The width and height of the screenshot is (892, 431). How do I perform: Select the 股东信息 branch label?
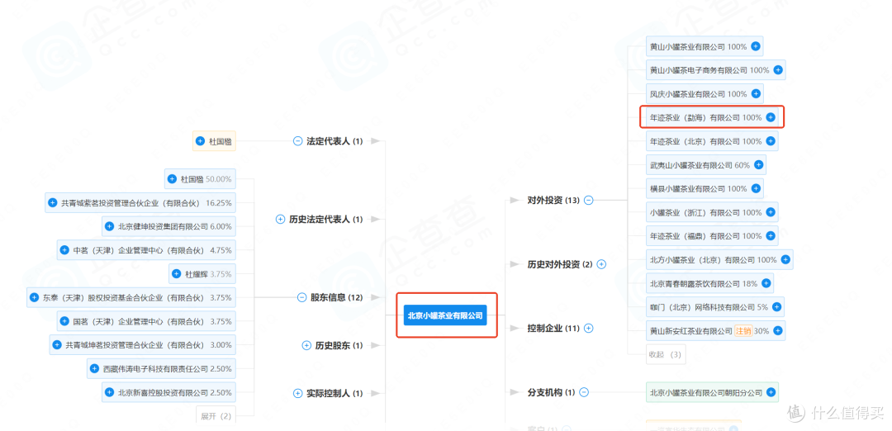tap(328, 297)
